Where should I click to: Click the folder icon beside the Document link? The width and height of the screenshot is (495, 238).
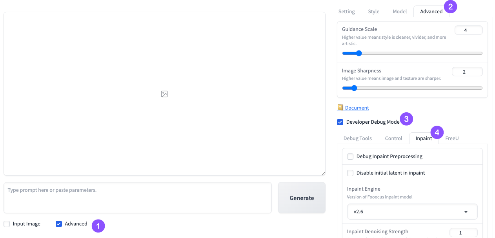340,107
